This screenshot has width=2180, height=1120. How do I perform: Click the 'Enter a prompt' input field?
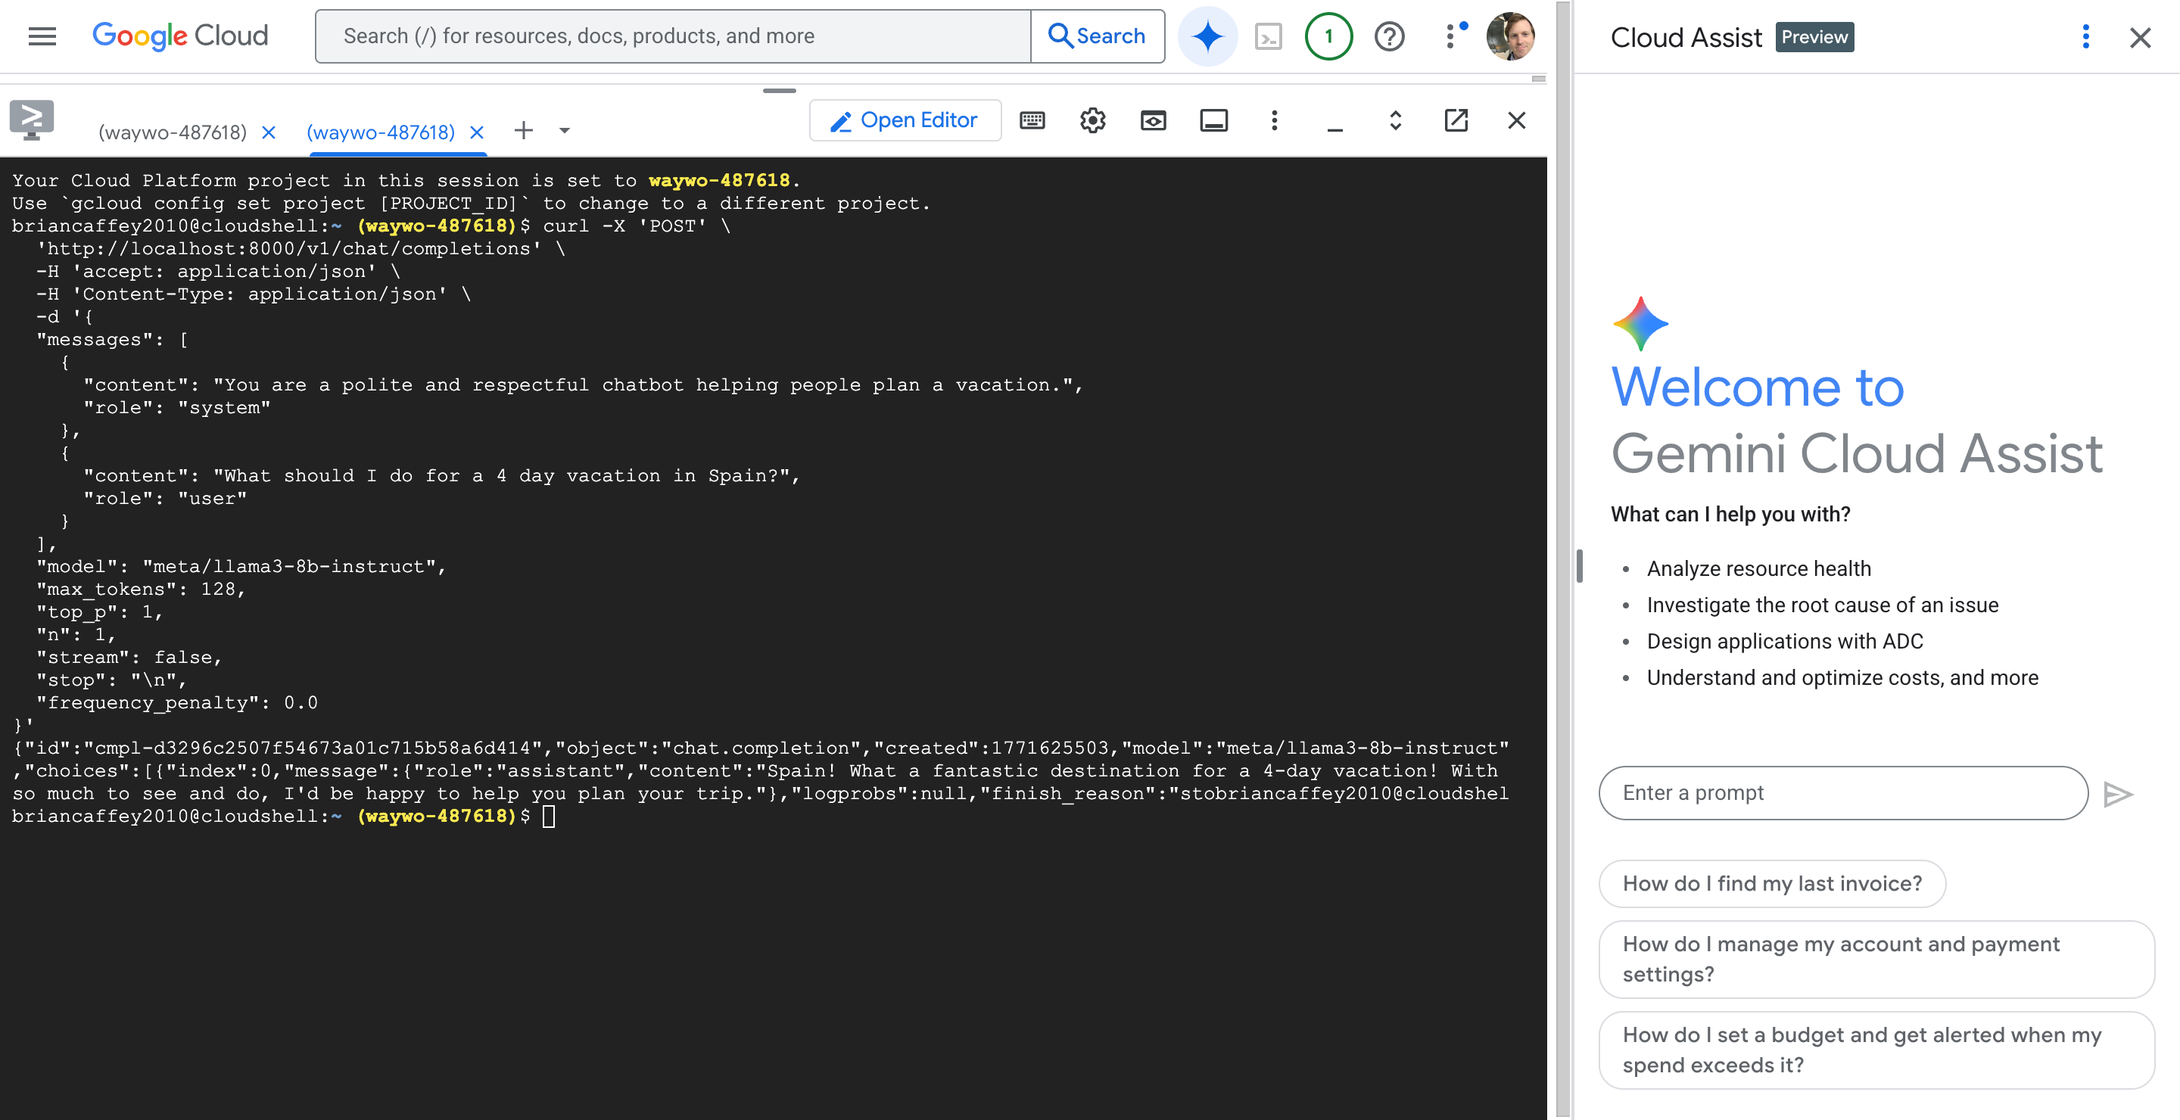pos(1842,792)
